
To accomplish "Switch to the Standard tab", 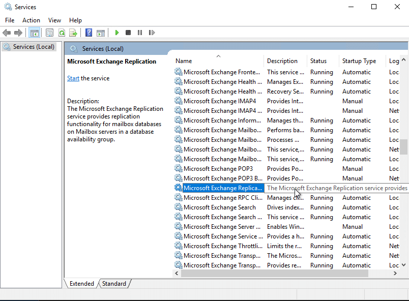I will [114, 284].
